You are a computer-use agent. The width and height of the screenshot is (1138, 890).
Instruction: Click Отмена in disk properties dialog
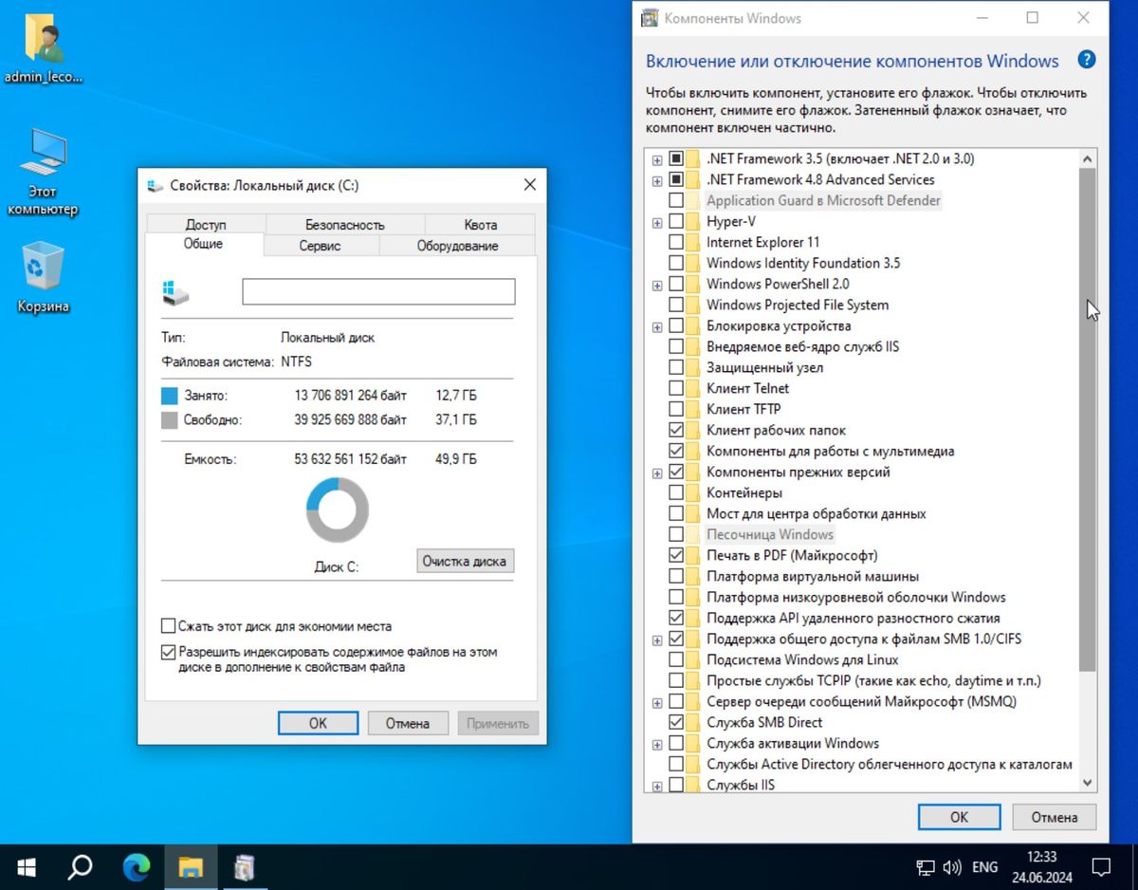point(408,723)
